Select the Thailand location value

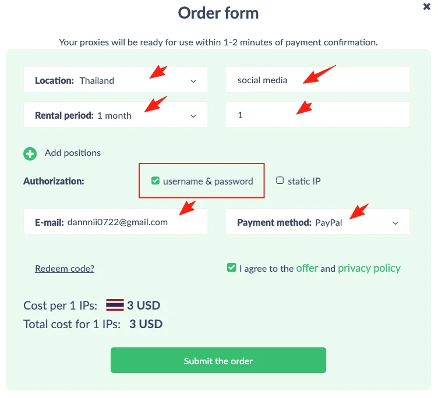coord(97,81)
